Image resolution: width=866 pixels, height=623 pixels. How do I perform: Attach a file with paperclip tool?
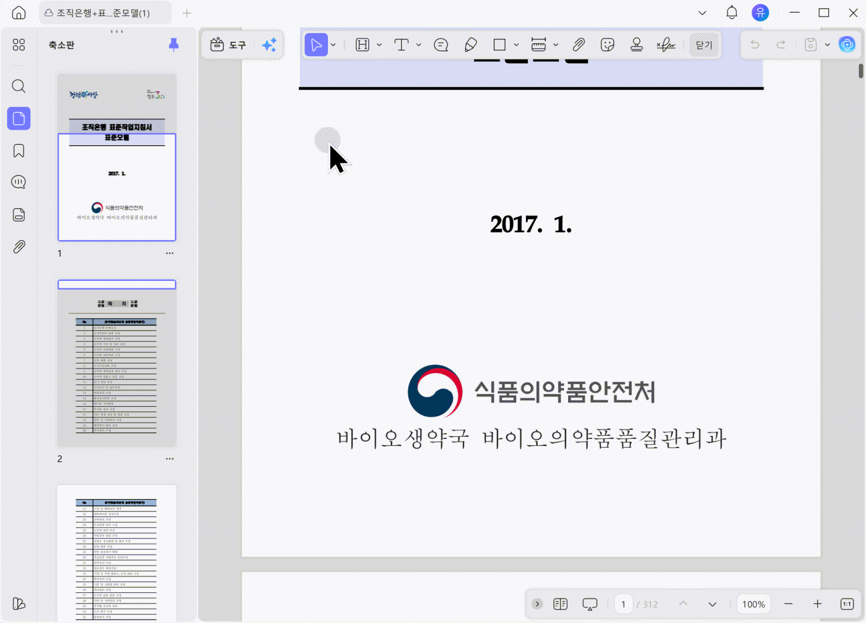click(x=578, y=45)
